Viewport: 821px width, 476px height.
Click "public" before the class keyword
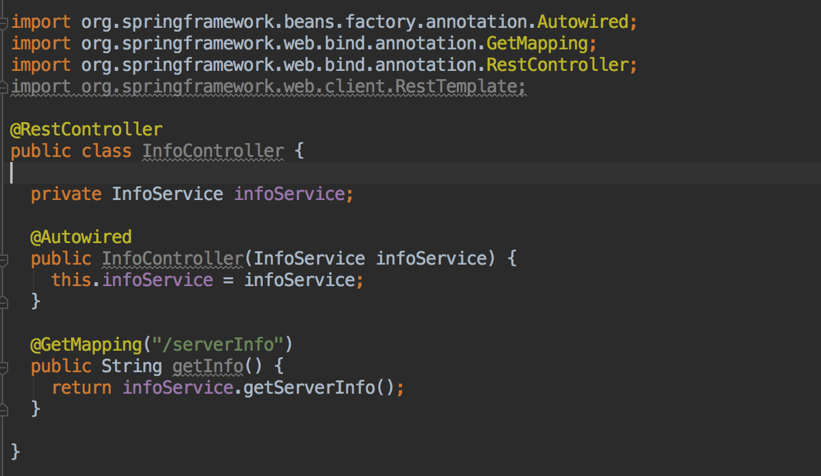[x=41, y=151]
